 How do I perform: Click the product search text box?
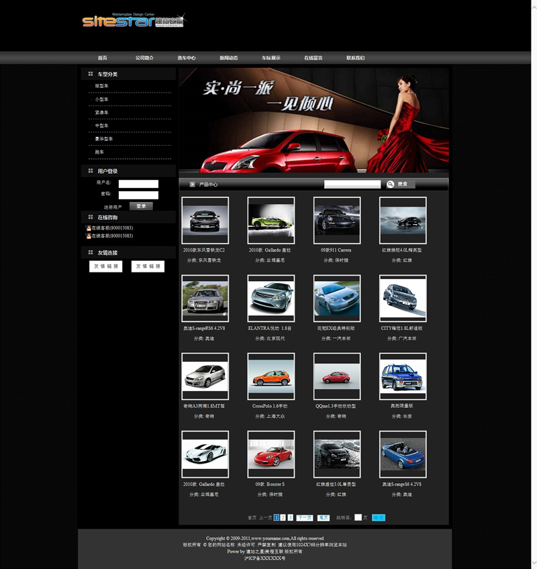pyautogui.click(x=352, y=184)
